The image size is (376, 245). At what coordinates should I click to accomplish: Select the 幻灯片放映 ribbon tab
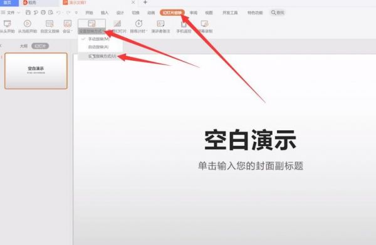tap(172, 13)
